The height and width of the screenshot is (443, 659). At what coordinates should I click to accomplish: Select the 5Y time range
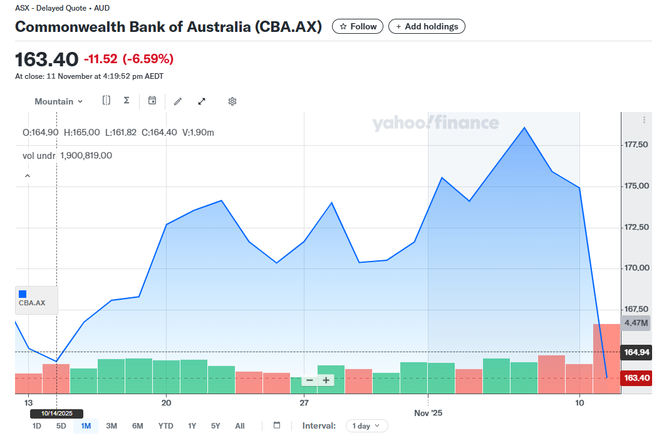click(215, 425)
